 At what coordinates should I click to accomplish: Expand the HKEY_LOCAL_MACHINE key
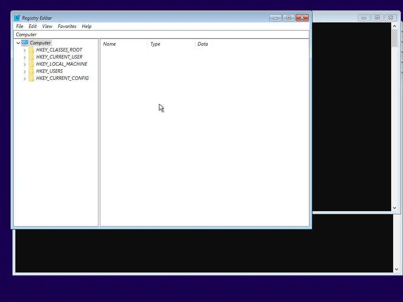pos(25,64)
